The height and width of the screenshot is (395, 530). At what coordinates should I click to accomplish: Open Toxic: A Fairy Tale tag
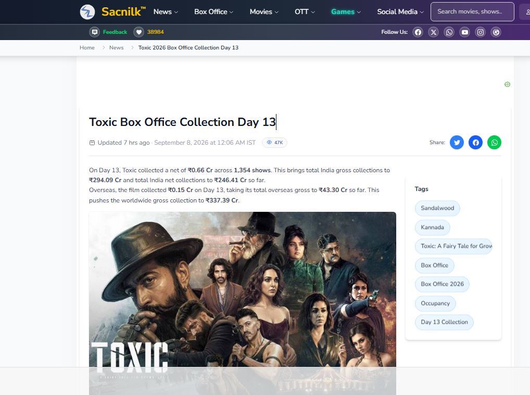(453, 246)
